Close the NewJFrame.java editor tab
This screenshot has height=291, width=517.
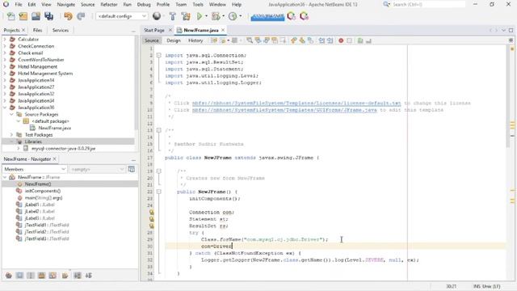tap(223, 30)
